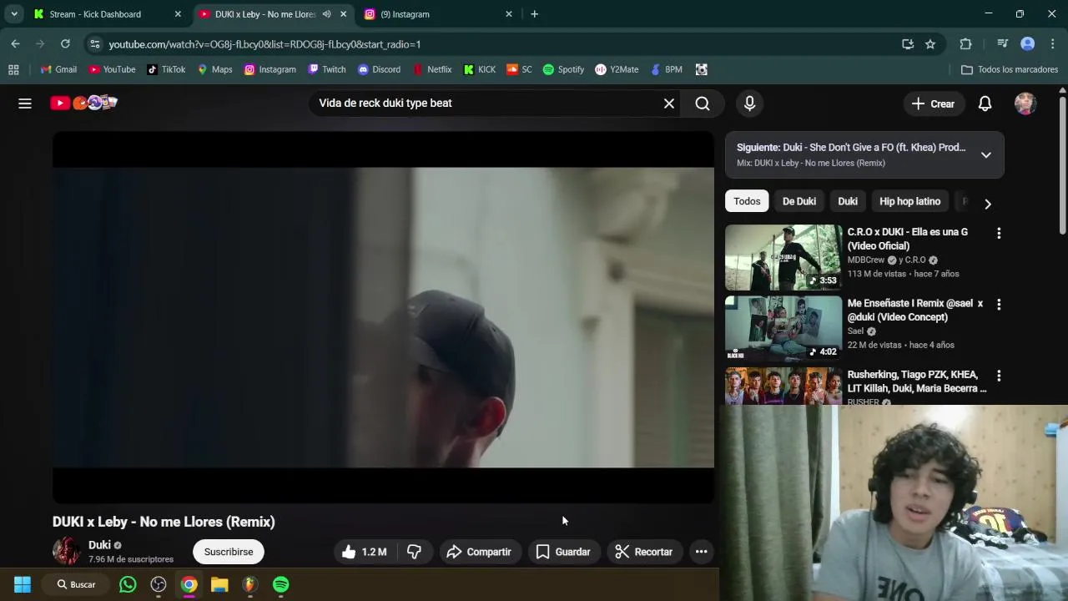
Task: Open tab search dropdown arrow
Action: point(14,14)
